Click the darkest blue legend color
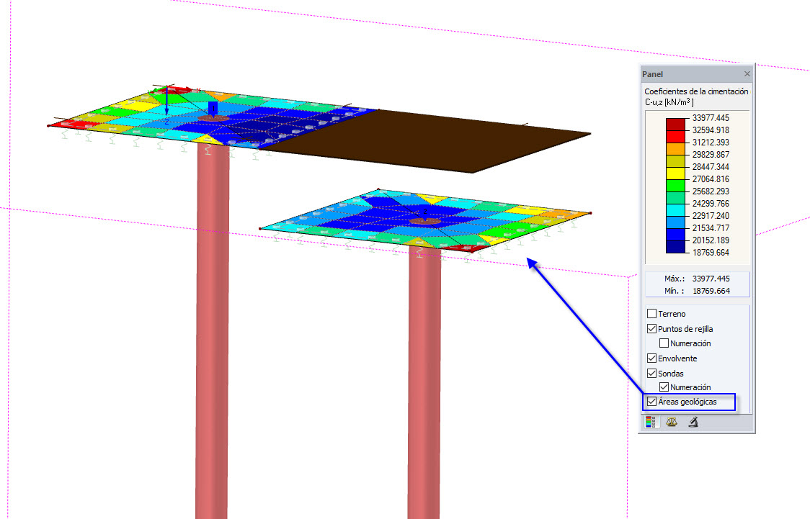The height and width of the screenshot is (519, 810). (x=675, y=247)
